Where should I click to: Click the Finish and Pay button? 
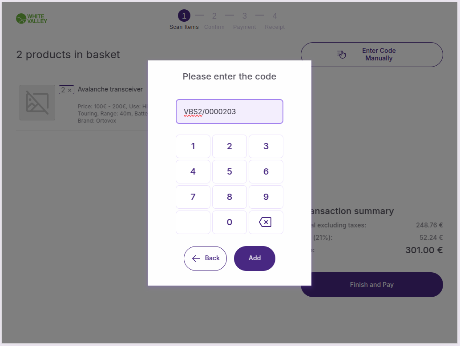[x=372, y=285]
